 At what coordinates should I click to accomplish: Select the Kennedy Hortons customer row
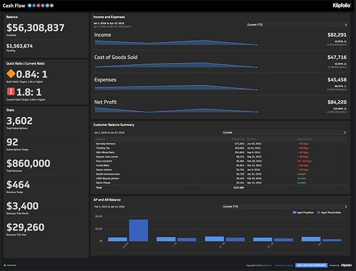point(220,144)
